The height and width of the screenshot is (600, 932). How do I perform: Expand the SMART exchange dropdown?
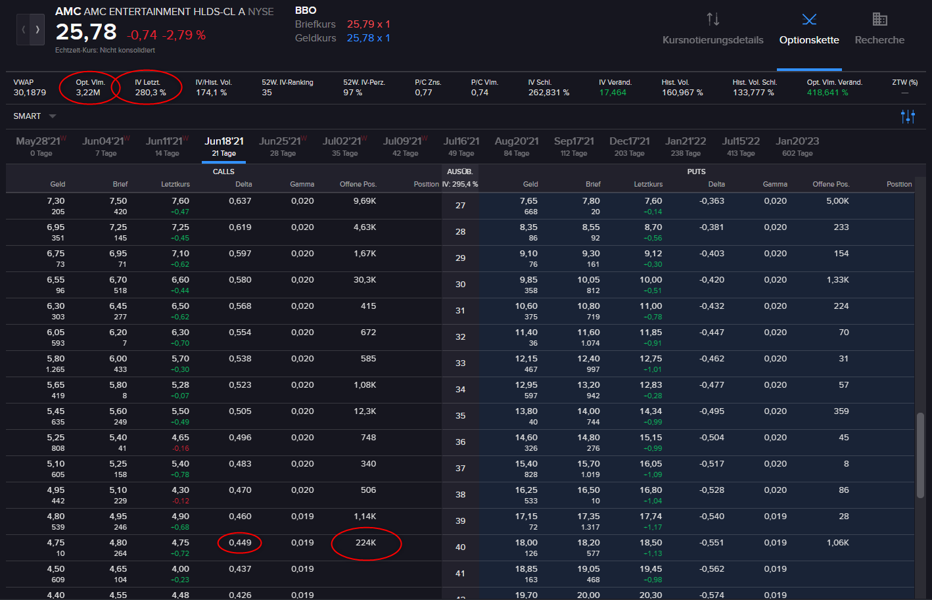point(35,116)
